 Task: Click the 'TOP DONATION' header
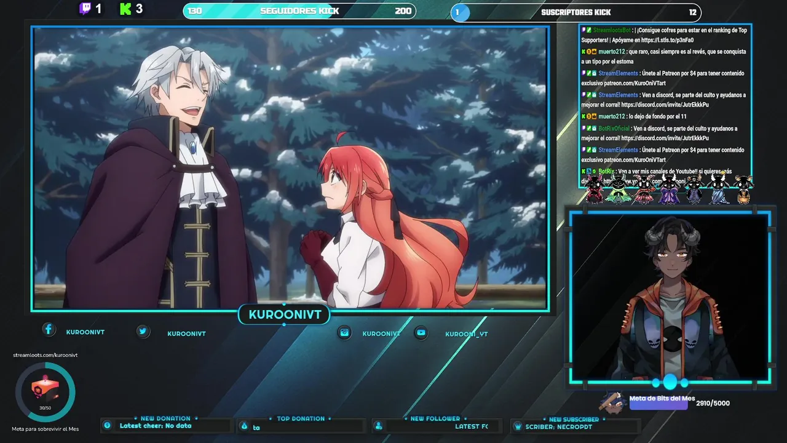tap(301, 418)
